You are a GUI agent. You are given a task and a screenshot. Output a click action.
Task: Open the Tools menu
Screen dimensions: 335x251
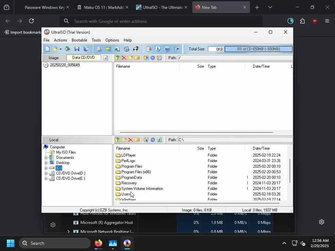coord(96,40)
